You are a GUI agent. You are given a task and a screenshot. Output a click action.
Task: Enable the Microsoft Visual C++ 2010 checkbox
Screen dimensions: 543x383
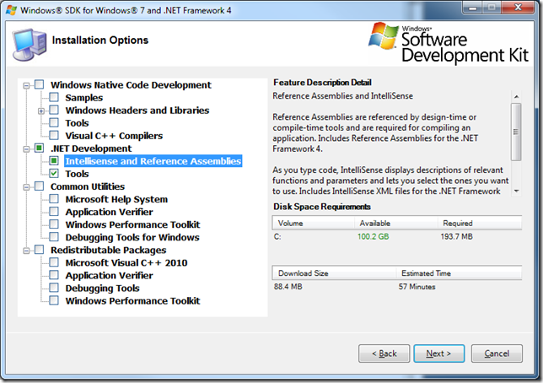(x=54, y=262)
